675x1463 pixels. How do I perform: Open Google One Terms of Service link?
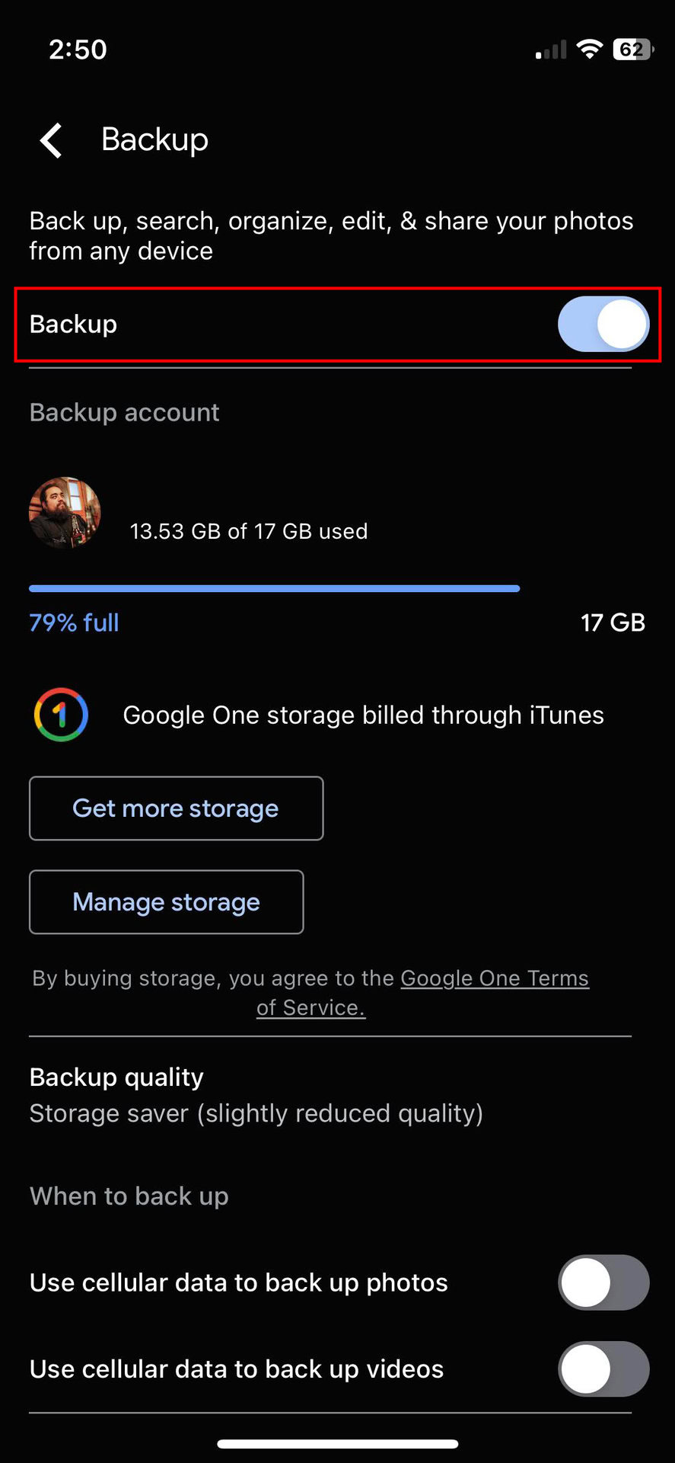494,978
